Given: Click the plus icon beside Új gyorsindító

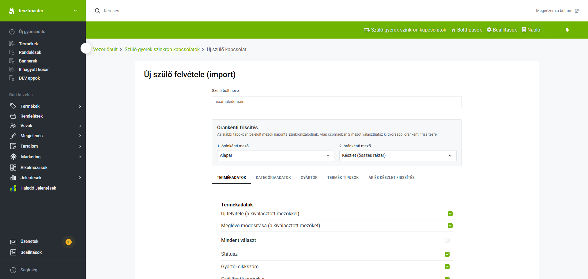Looking at the screenshot, I should coord(12,32).
